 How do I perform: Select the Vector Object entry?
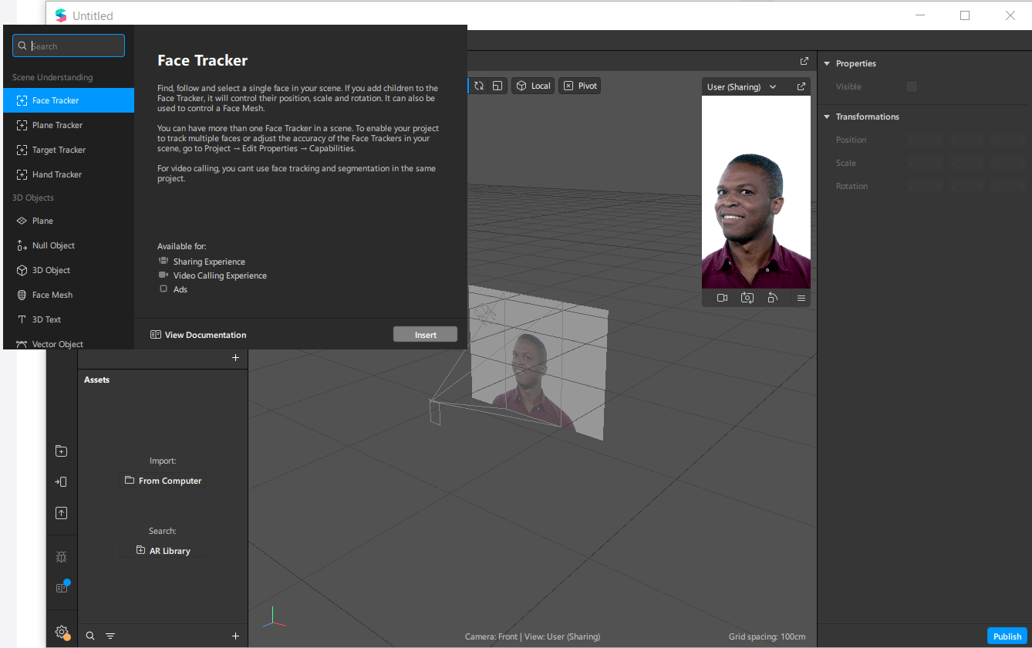coord(69,343)
